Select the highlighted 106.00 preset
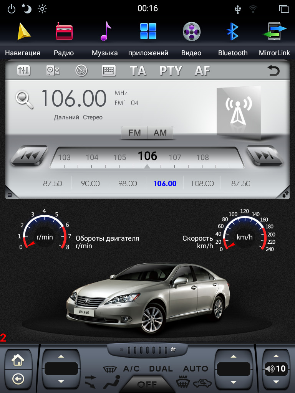The image size is (295, 393). (x=165, y=183)
